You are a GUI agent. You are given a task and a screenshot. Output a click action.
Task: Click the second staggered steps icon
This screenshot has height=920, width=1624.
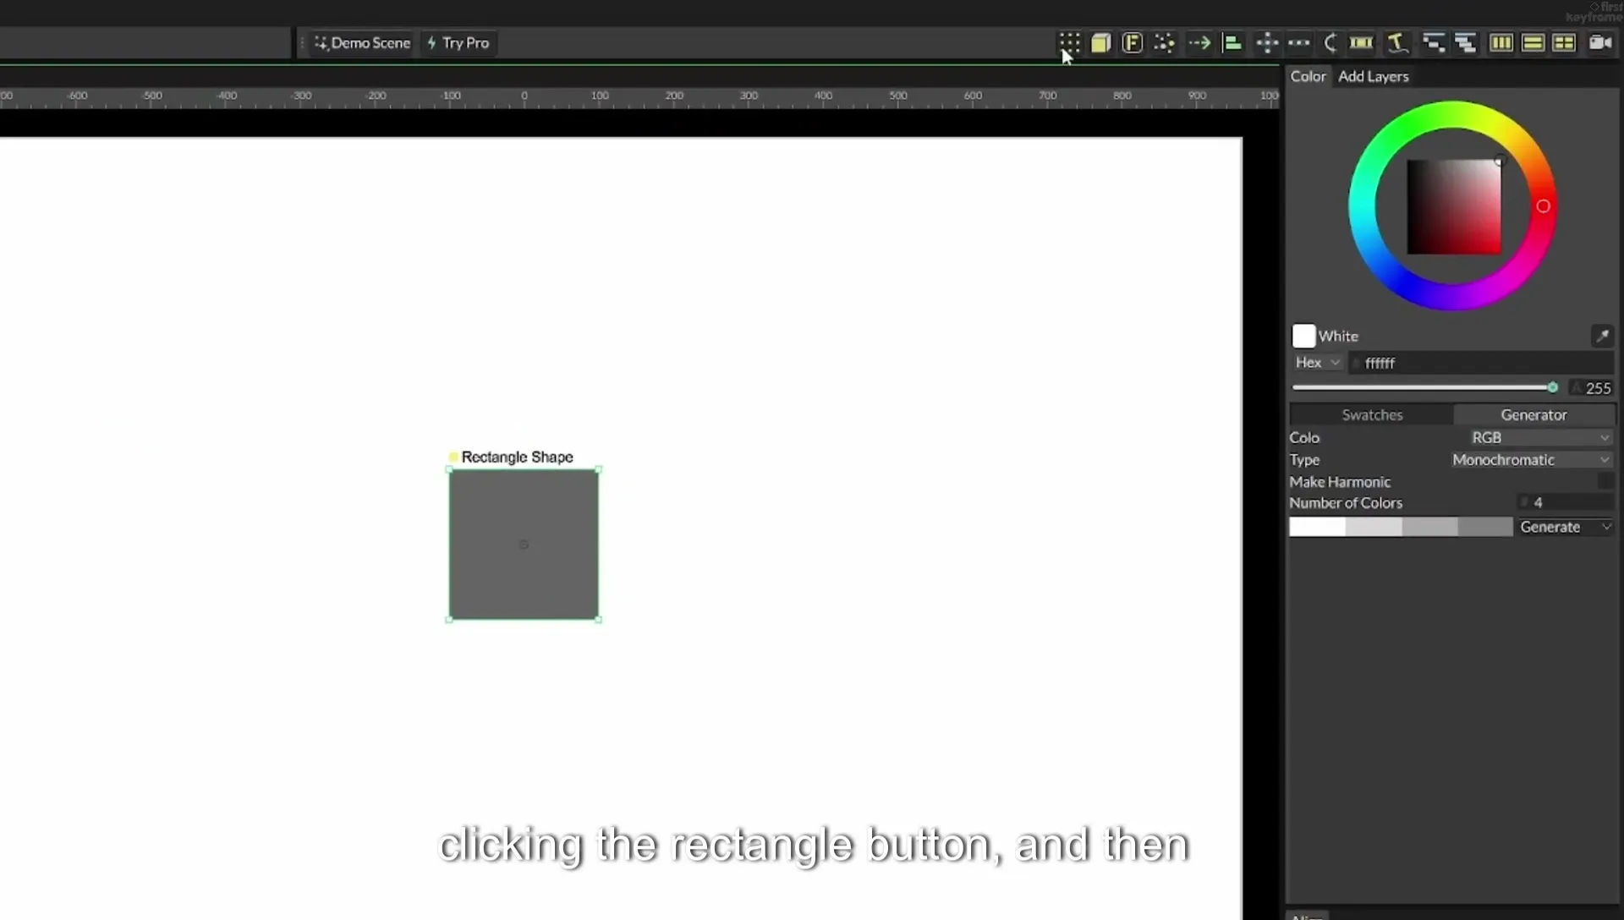pyautogui.click(x=1465, y=42)
